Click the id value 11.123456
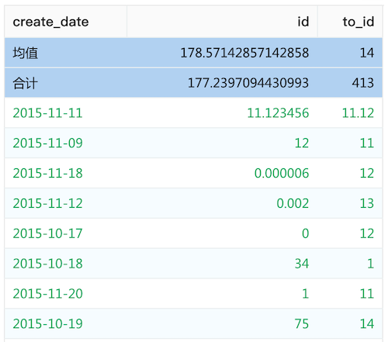Image resolution: width=388 pixels, height=342 pixels. [x=278, y=113]
